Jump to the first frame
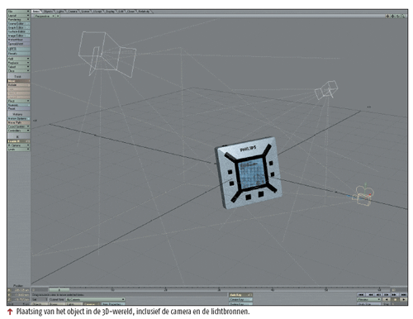413x319 pixels. point(361,294)
